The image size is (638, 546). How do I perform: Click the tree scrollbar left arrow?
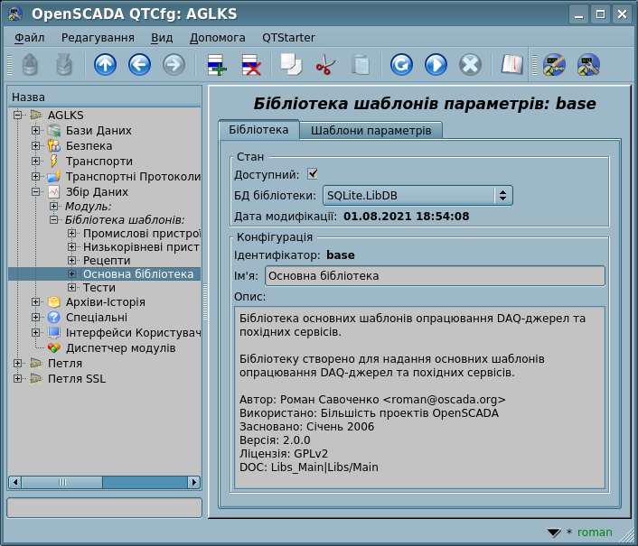click(x=15, y=482)
